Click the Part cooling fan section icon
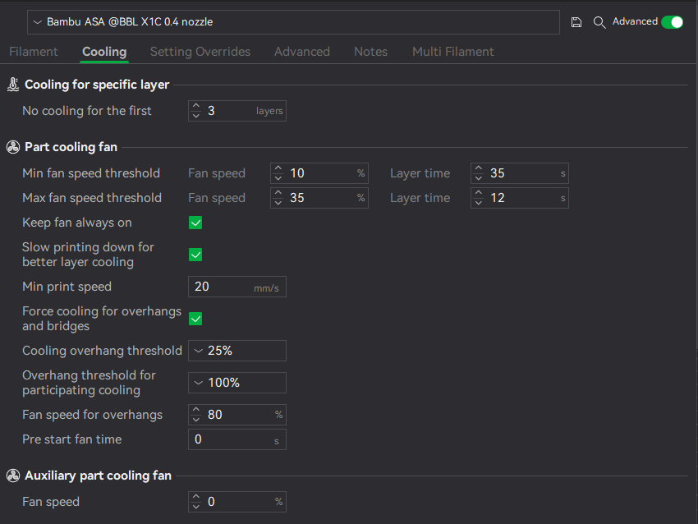 13,147
